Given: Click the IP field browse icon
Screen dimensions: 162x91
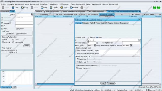Looking at the screenshot, I should (139, 40).
